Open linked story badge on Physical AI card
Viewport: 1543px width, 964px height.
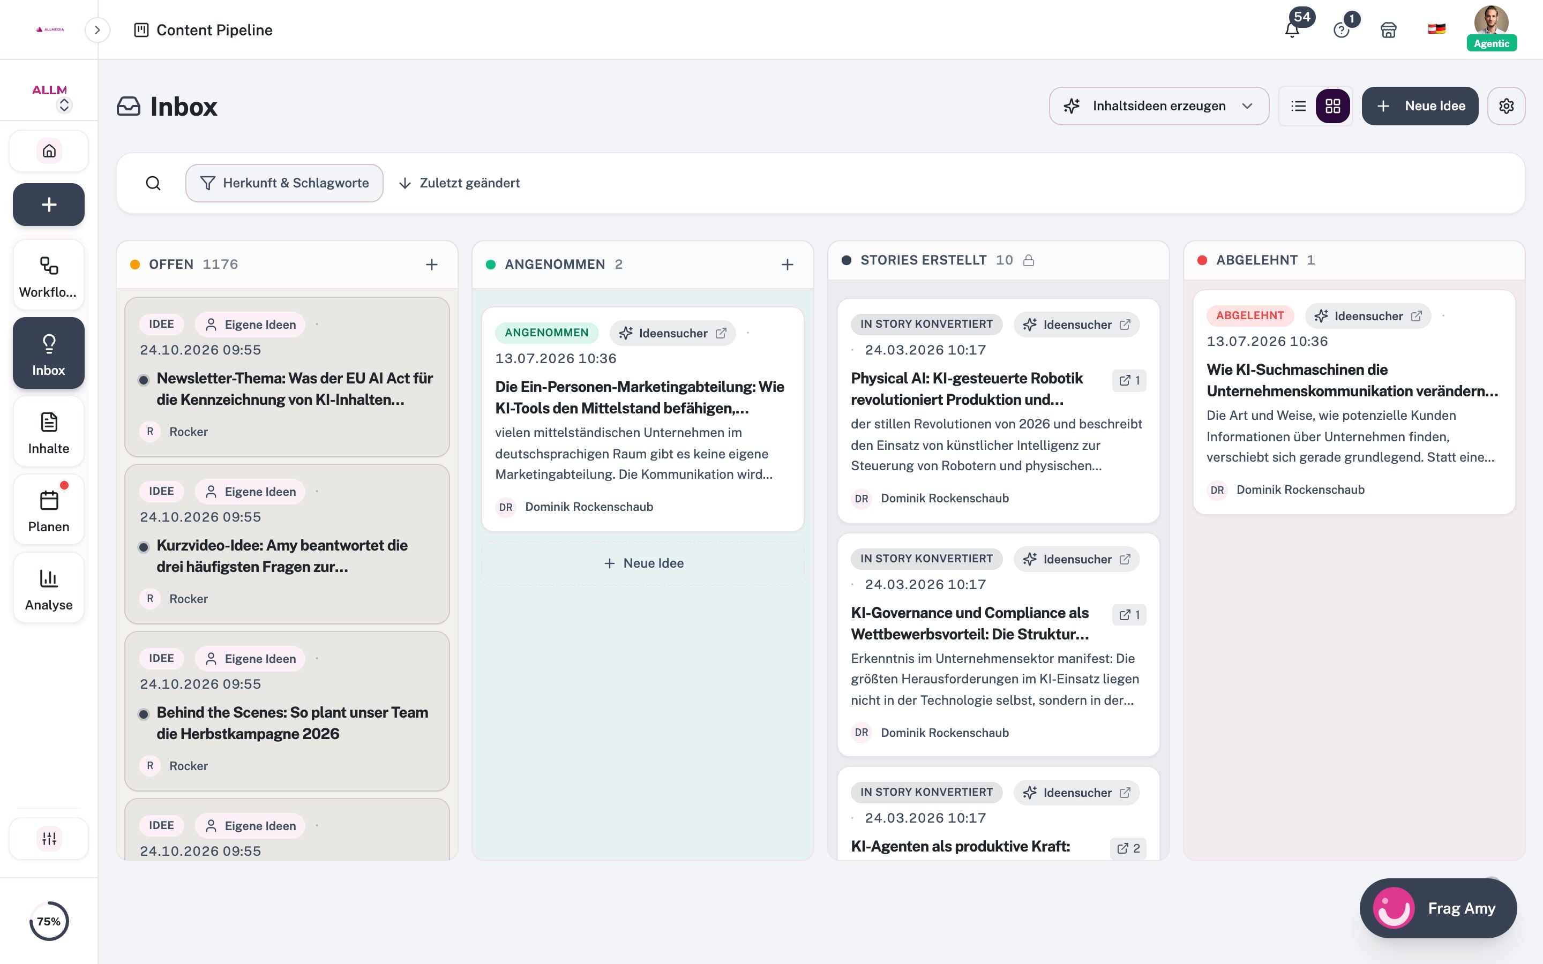point(1128,380)
